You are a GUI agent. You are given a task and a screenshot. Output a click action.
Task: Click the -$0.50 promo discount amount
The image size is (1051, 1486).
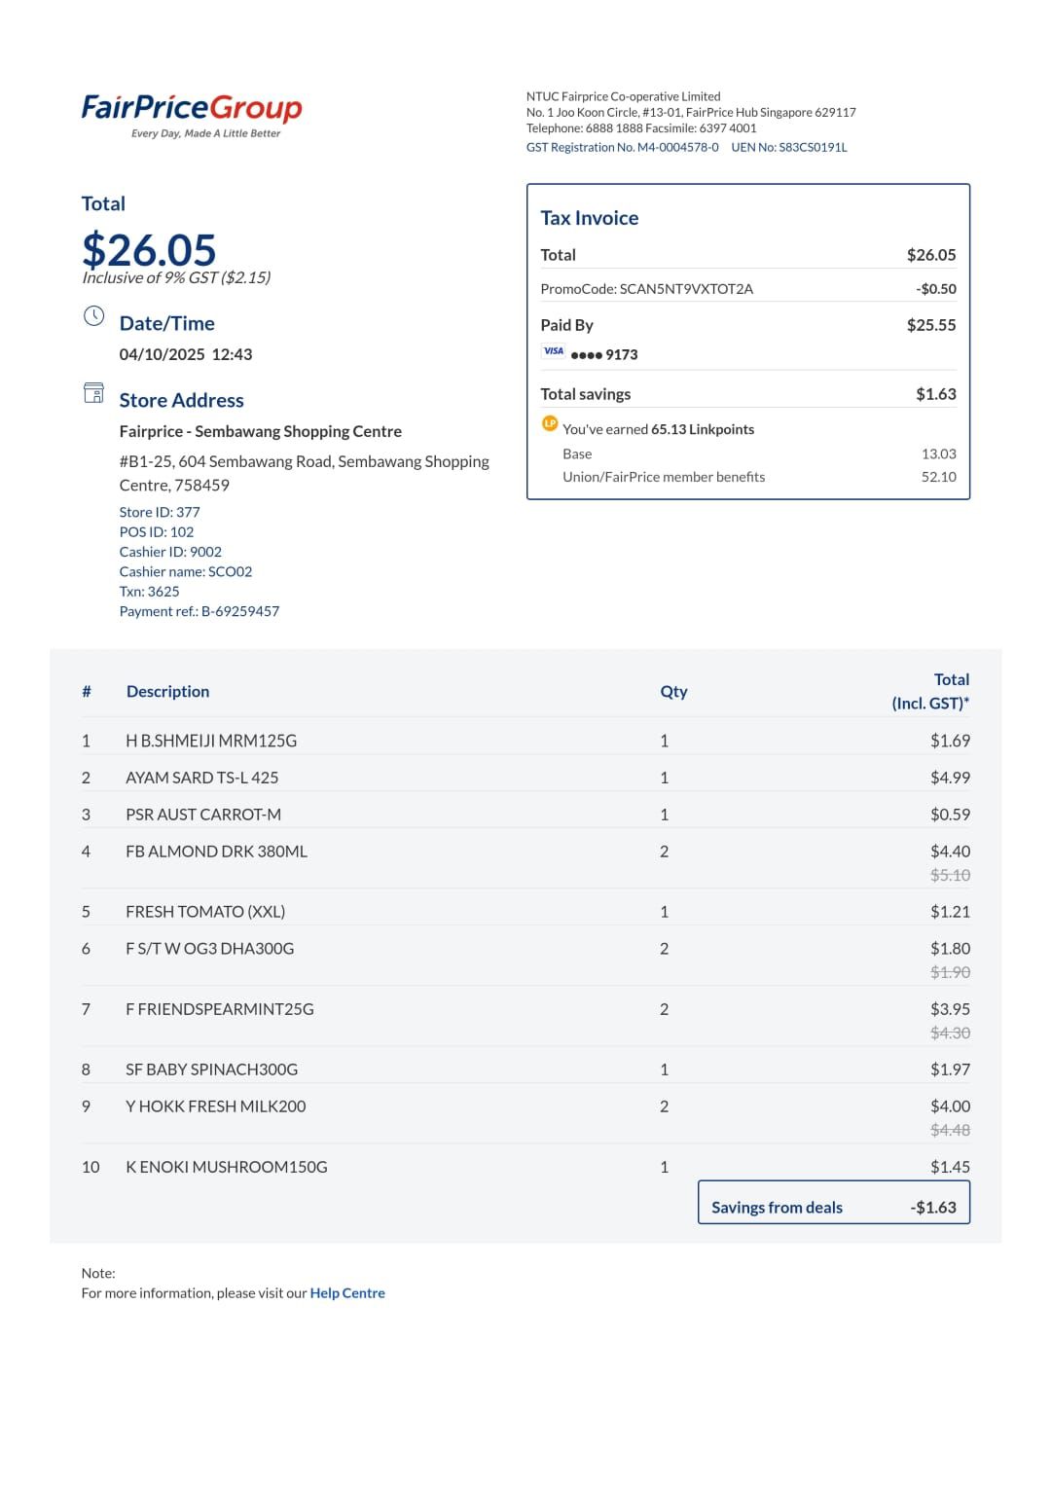pos(936,289)
